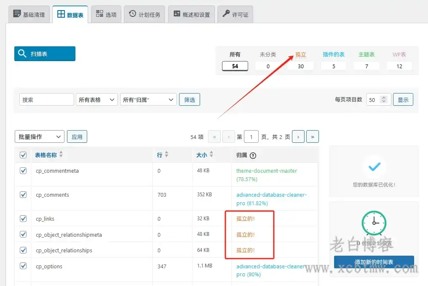Click the clock icon on 计划任务 tab
The height and width of the screenshot is (286, 428).
pyautogui.click(x=131, y=13)
